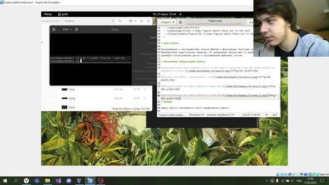Click the displayed terminal screenshot image

pyautogui.click(x=90, y=60)
